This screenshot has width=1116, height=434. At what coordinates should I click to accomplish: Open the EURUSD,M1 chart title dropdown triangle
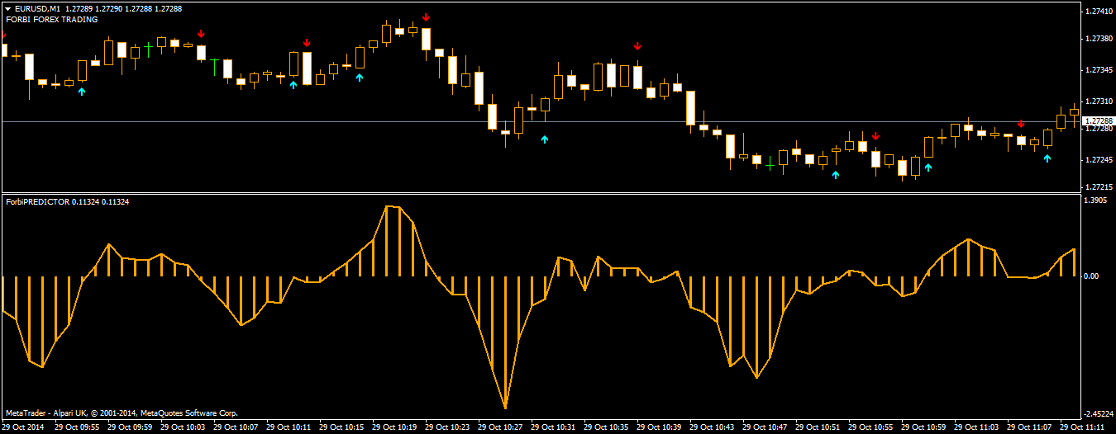[7, 8]
